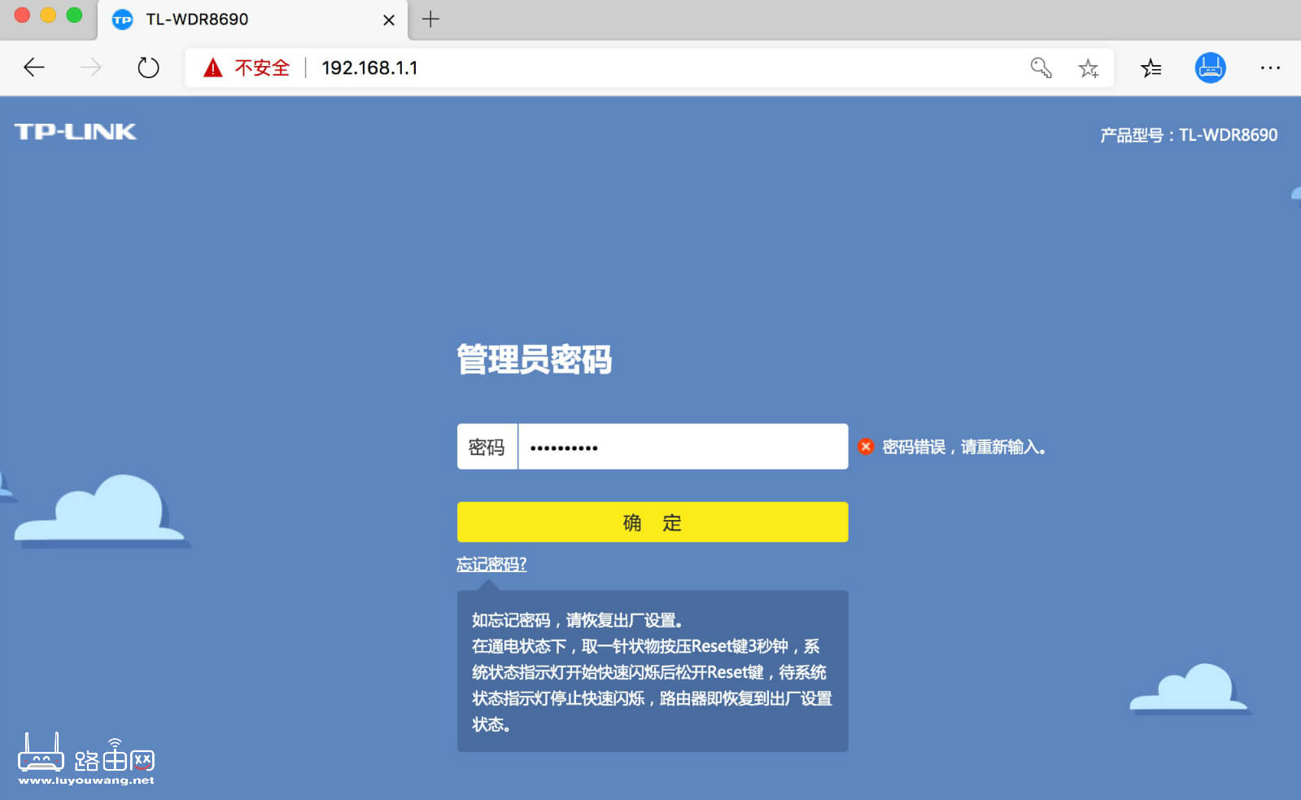The height and width of the screenshot is (800, 1301).
Task: Click the red error icon beside 密码错误
Action: pyautogui.click(x=866, y=447)
